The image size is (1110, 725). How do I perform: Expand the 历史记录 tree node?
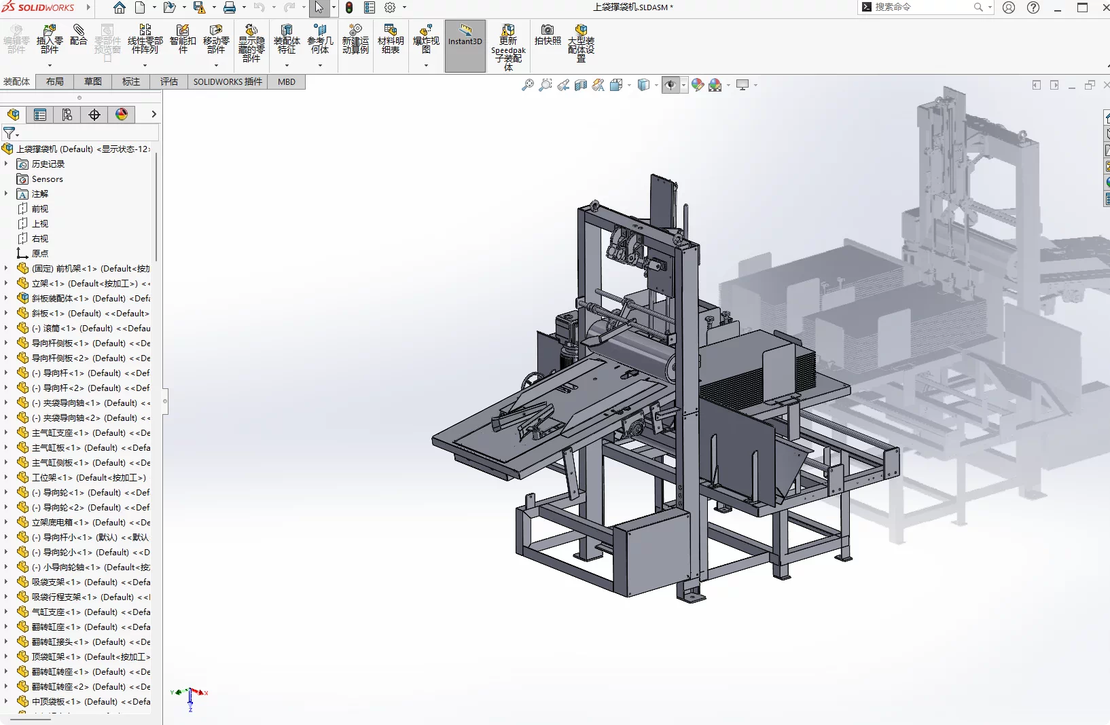pos(6,164)
